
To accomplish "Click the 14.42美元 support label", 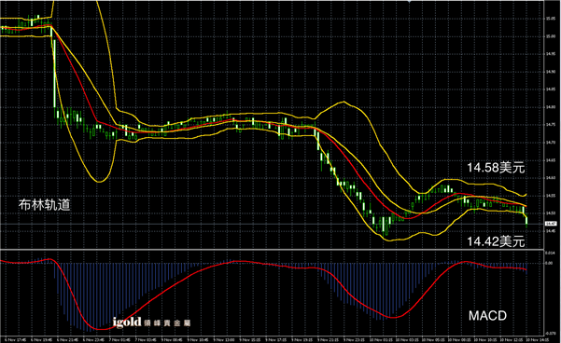I will click(496, 241).
